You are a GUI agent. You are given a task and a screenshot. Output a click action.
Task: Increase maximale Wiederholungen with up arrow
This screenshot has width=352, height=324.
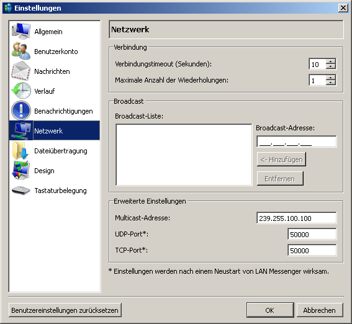331,78
